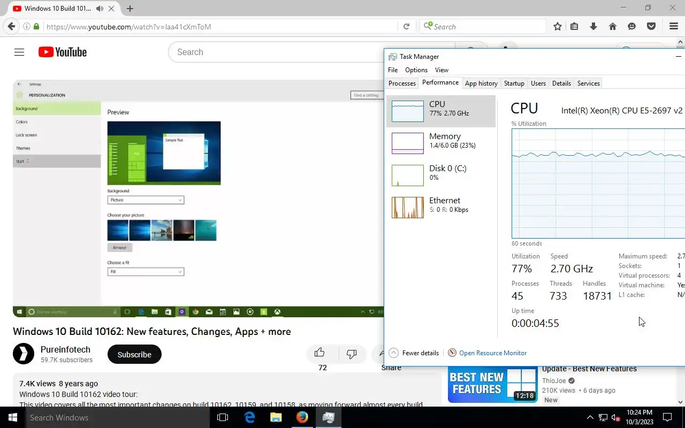
Task: Click the Search Windows taskbar box
Action: 118,417
